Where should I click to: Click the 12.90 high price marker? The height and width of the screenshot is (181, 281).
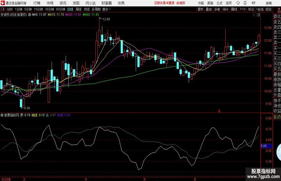coord(106,19)
